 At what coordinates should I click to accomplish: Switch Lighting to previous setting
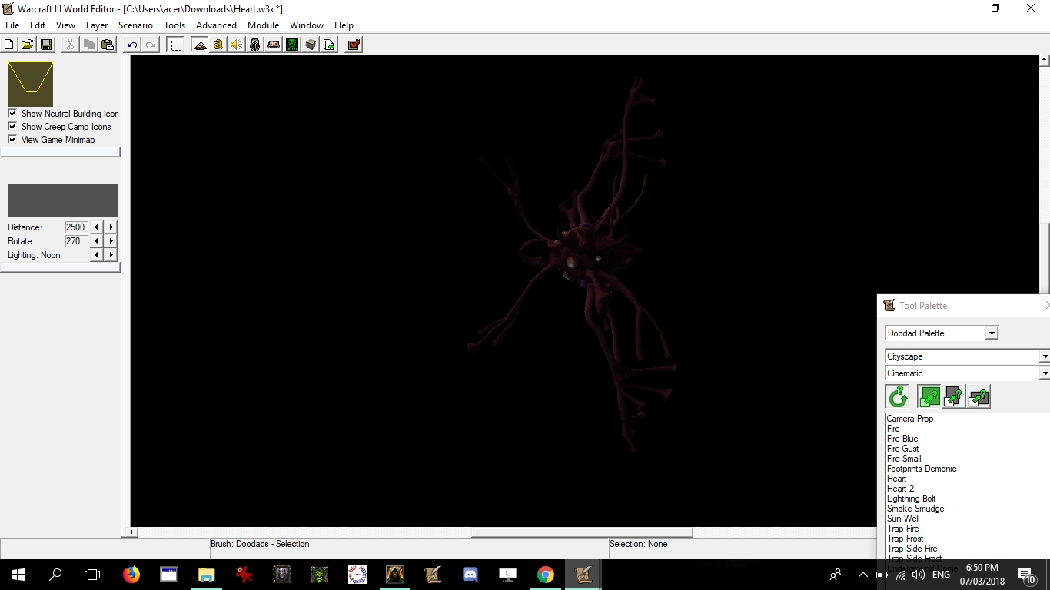point(97,255)
